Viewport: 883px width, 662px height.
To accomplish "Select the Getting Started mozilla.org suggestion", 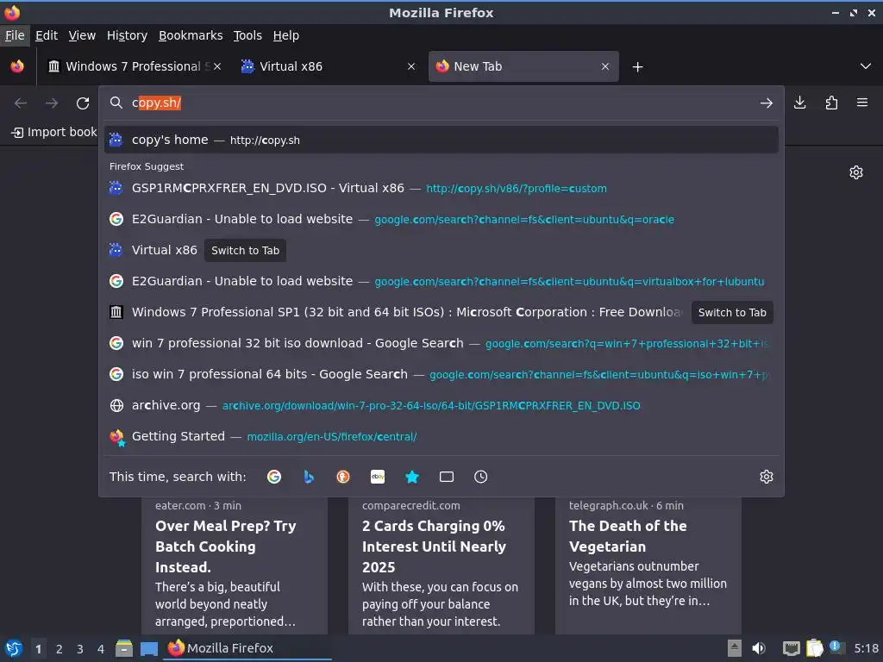I will 441,436.
